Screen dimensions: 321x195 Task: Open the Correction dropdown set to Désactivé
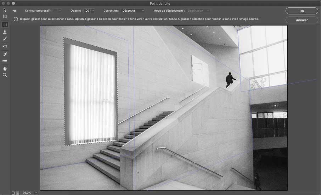[x=133, y=11]
